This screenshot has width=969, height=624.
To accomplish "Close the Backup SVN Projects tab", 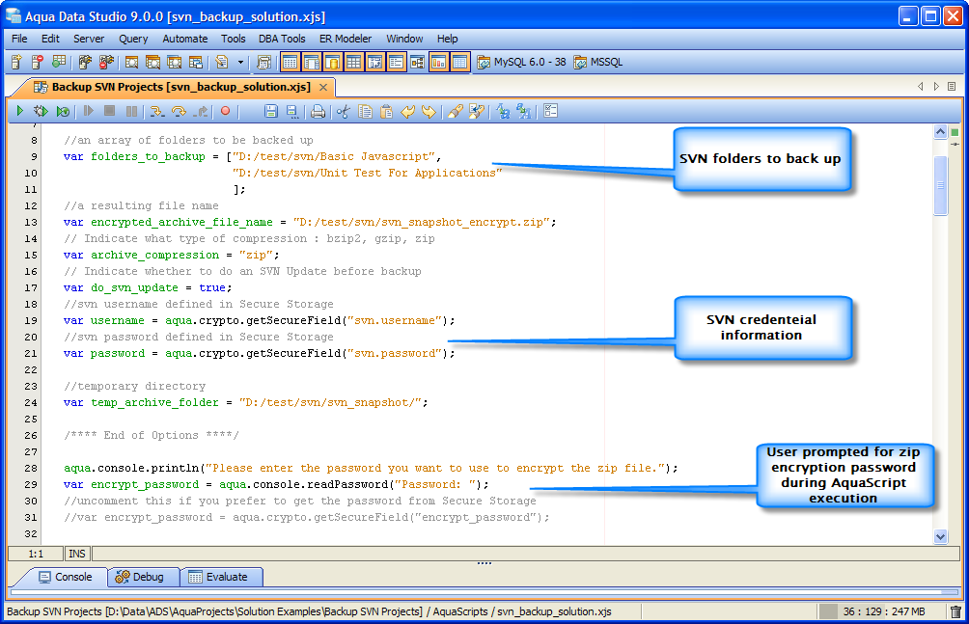I will point(322,87).
